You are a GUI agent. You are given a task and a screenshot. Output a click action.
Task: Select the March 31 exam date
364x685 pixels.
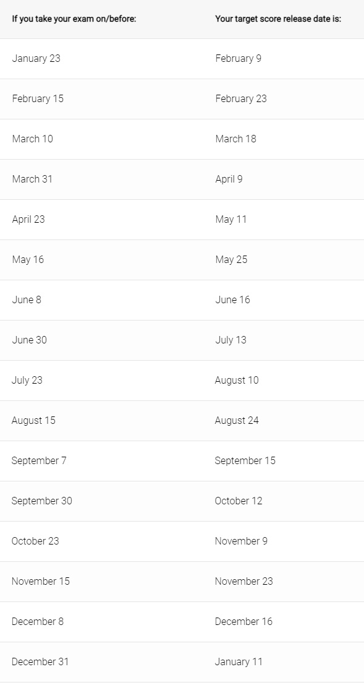[x=32, y=179]
